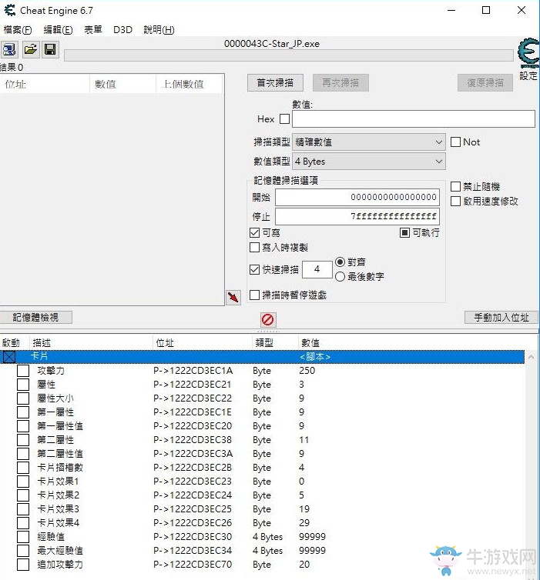Click the red arrow add-to-list icon
Viewport: 540px width, 580px height.
click(x=233, y=298)
